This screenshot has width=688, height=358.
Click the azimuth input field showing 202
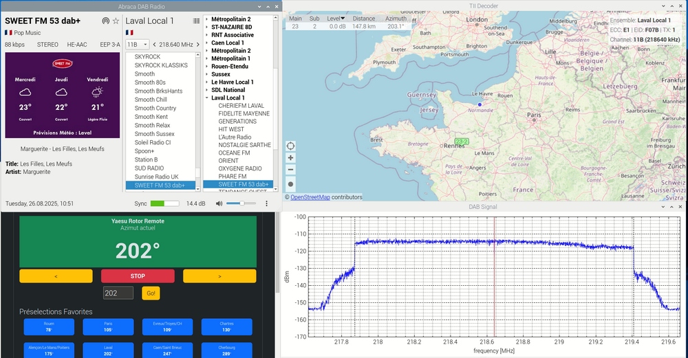118,293
